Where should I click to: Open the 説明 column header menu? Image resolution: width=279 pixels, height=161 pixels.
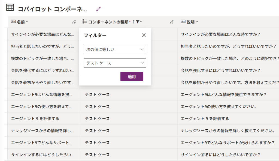[192, 22]
